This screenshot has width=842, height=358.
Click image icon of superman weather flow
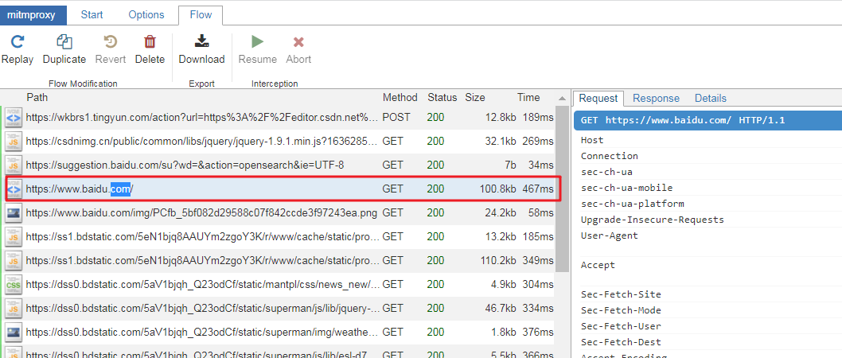13,332
